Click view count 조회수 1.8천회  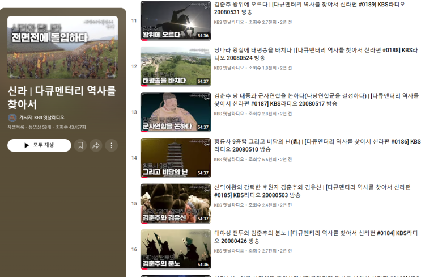click(x=262, y=68)
